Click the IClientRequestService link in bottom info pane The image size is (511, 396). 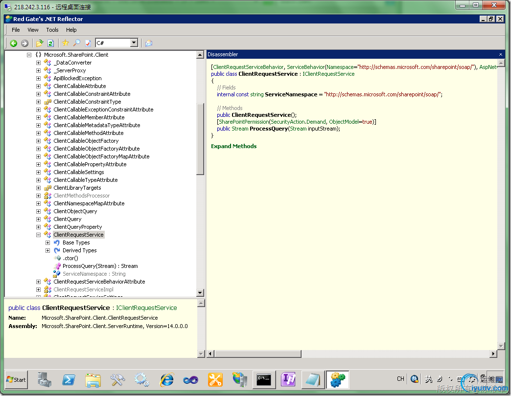coord(147,308)
